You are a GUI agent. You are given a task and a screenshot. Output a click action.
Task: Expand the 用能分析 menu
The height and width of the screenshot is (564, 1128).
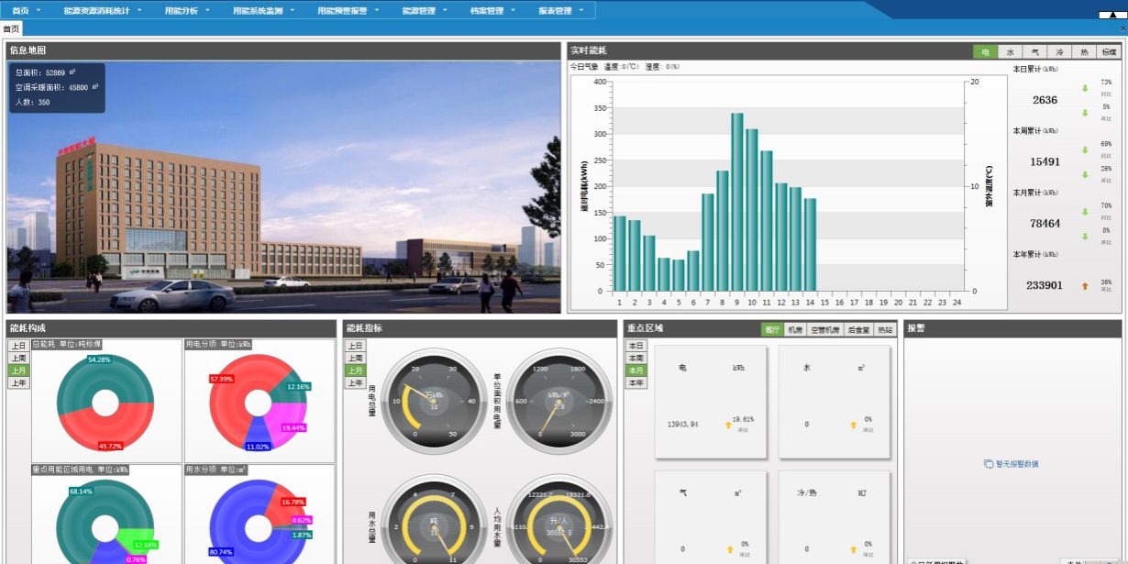tap(186, 11)
